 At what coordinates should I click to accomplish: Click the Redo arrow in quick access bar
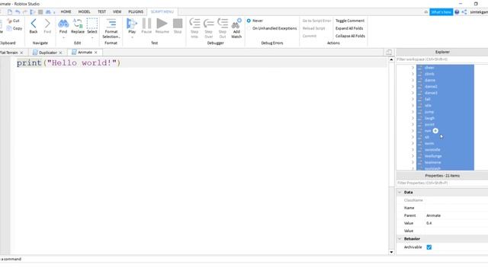pyautogui.click(x=25, y=12)
